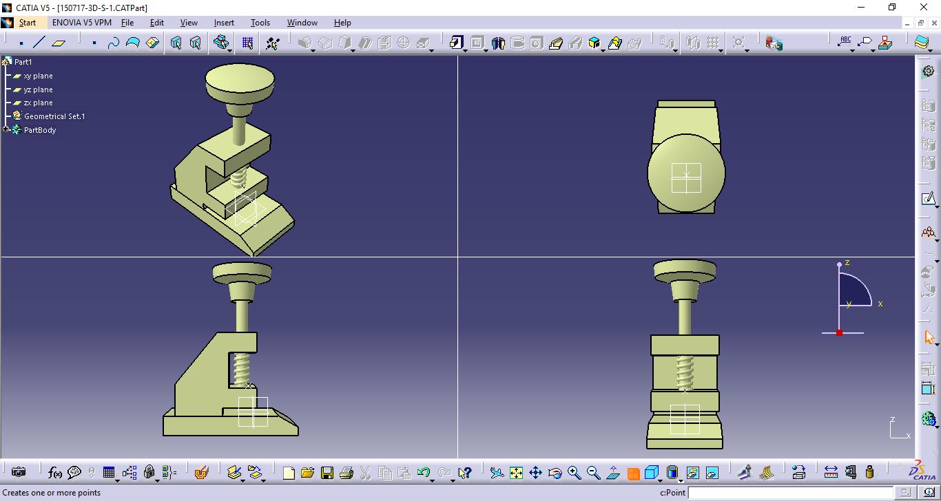941x501 pixels.
Task: Select the Point creation tool
Action: coord(21,43)
